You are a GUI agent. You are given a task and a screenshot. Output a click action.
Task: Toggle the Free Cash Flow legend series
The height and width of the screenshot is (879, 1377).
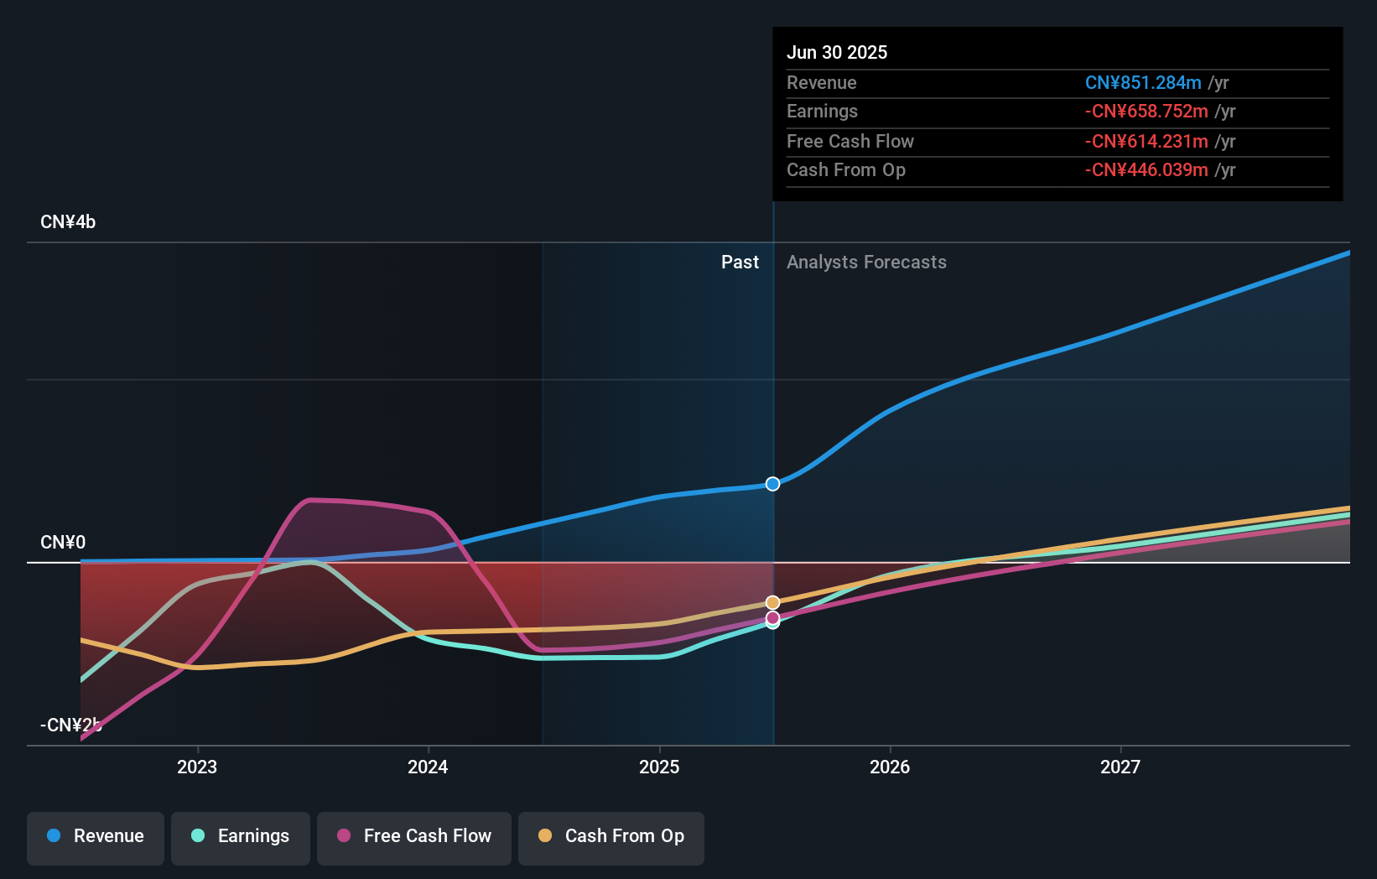(414, 838)
